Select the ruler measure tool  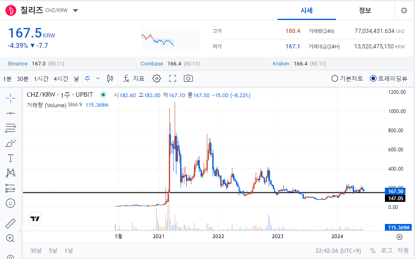coord(10,224)
